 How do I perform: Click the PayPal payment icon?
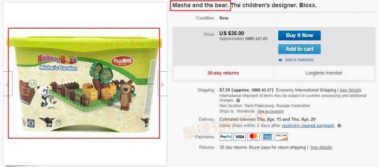click(226, 137)
